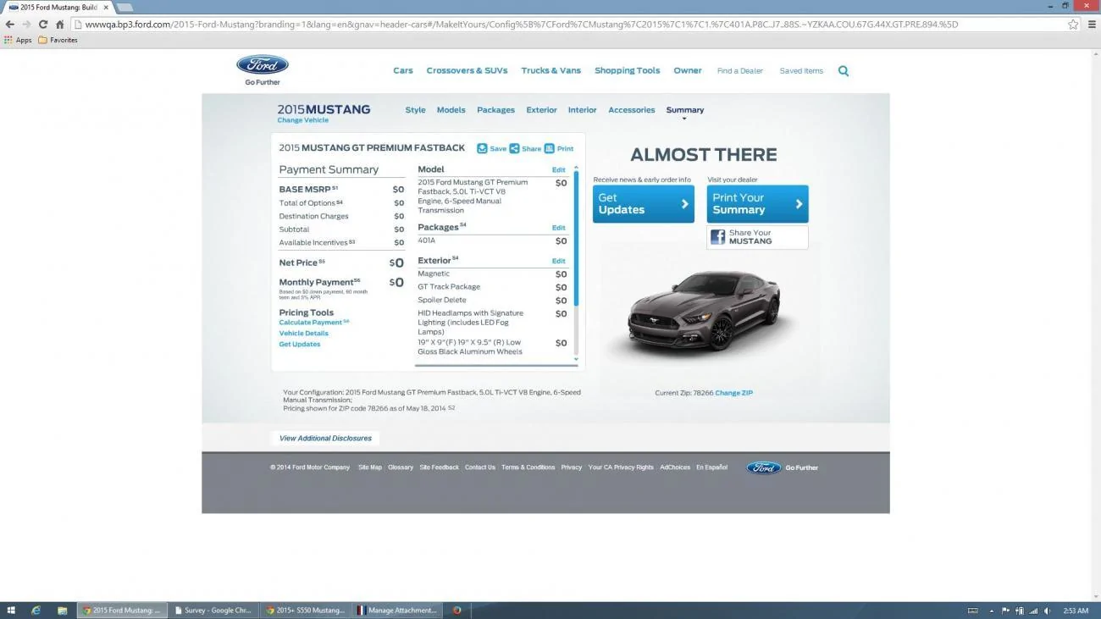This screenshot has width=1101, height=619.
Task: Click Change Vehicle under 2015 Mustang
Action: (x=302, y=120)
